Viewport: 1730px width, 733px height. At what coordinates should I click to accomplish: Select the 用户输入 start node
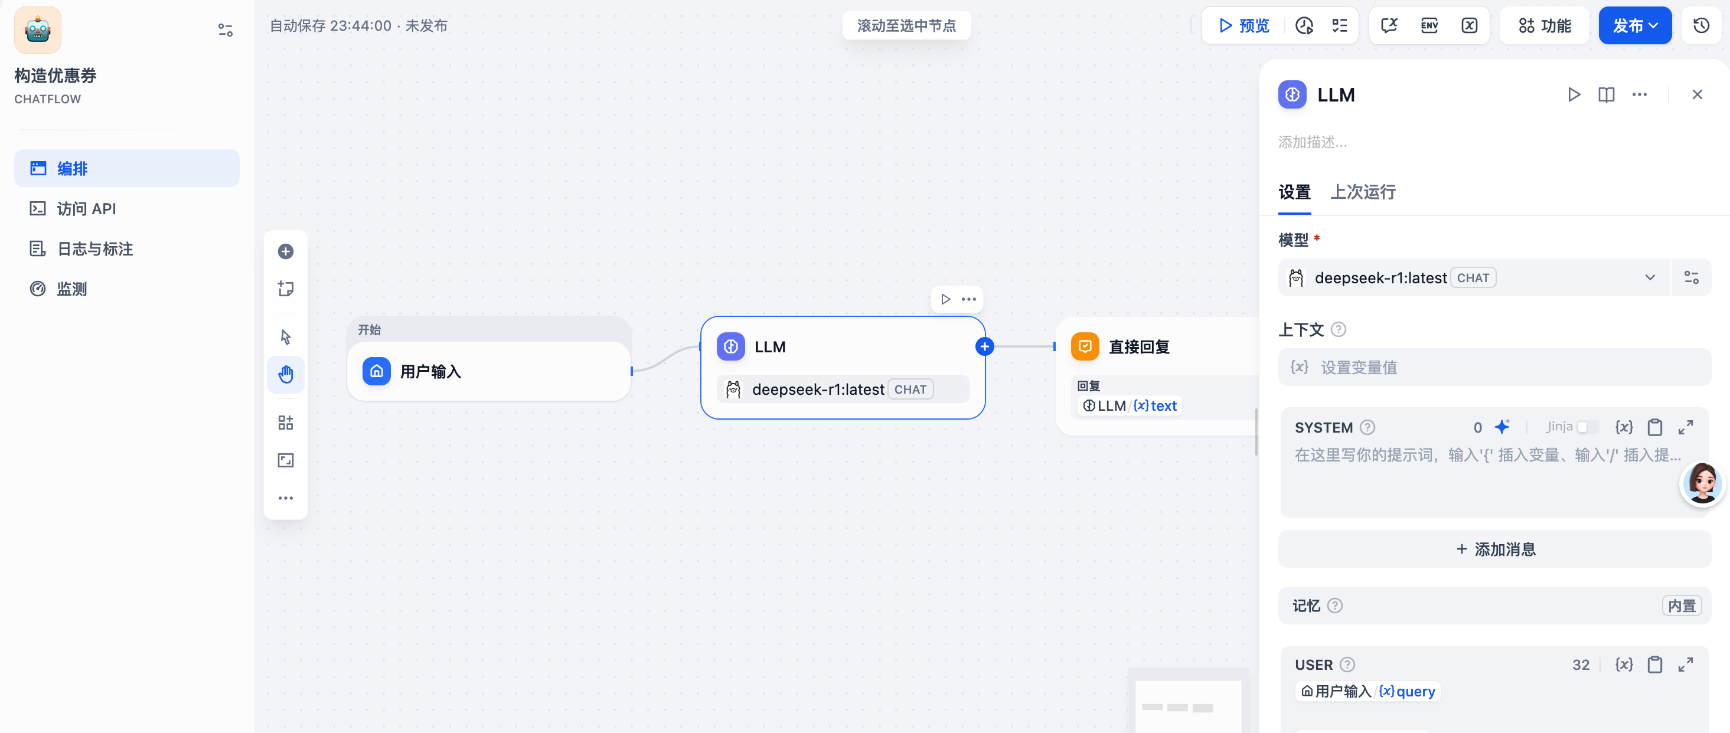coord(489,372)
